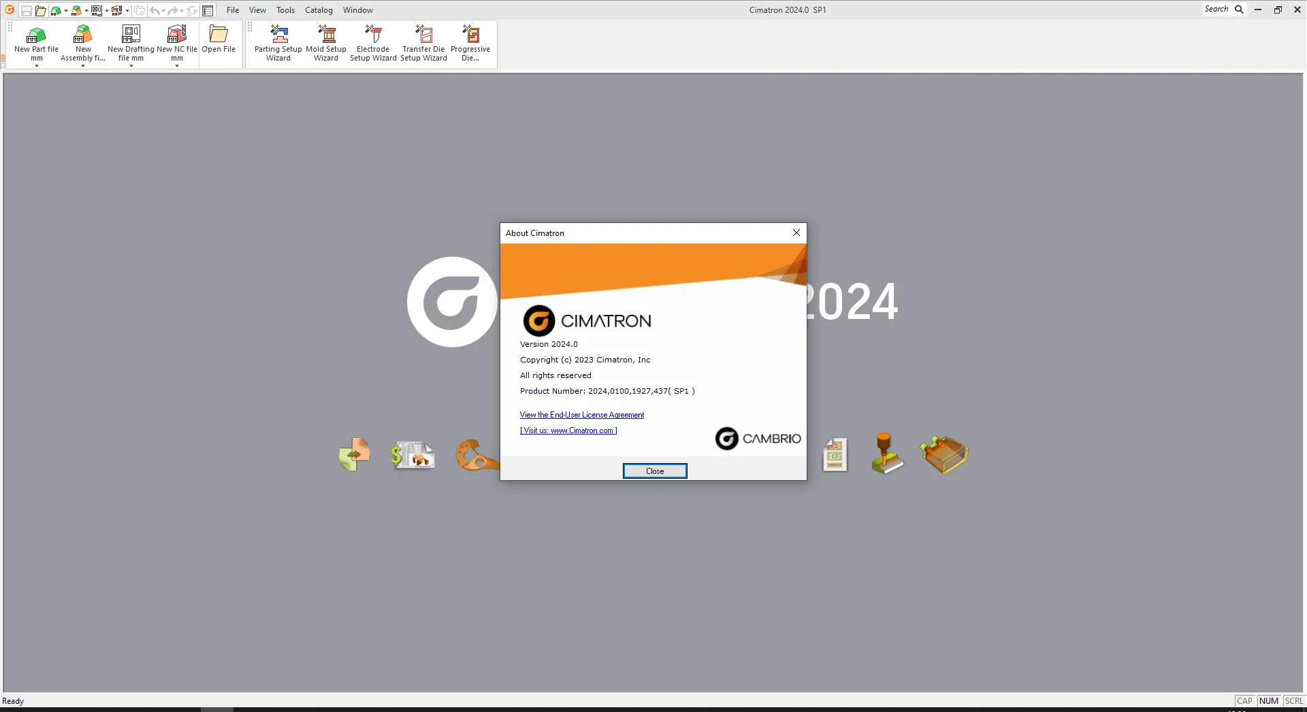The image size is (1307, 712).
Task: Create a New NC file mm
Action: [x=177, y=42]
